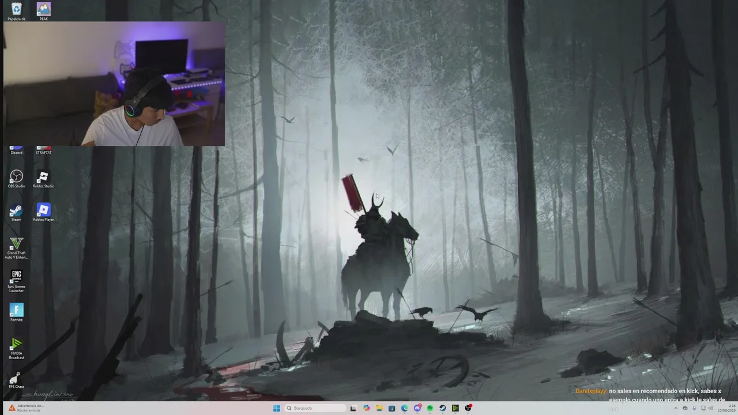Screen dimensions: 738x415
Task: Open the volume speaker tray icon
Action: [x=711, y=408]
